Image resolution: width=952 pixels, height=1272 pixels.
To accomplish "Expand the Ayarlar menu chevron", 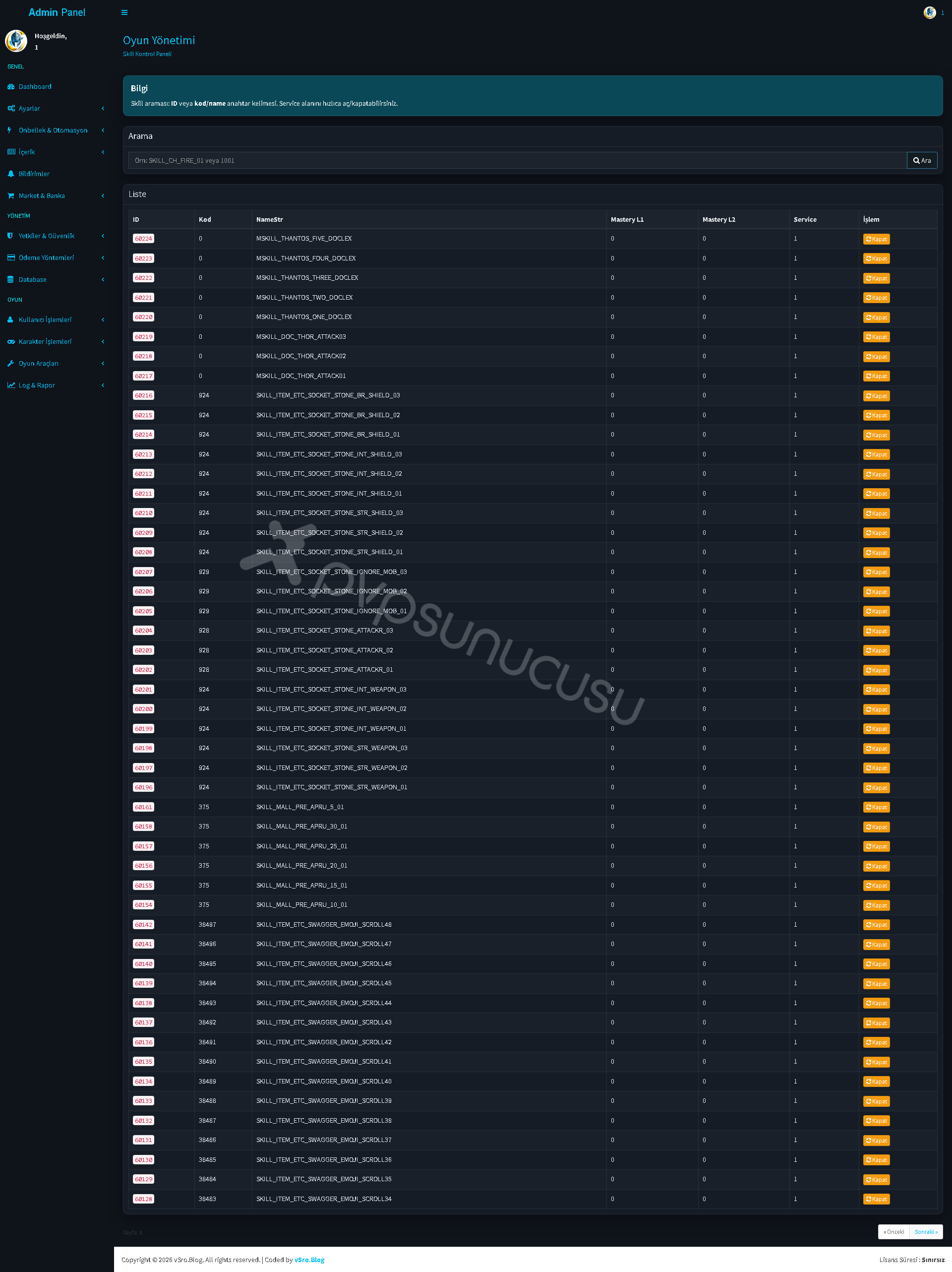I will tap(103, 109).
